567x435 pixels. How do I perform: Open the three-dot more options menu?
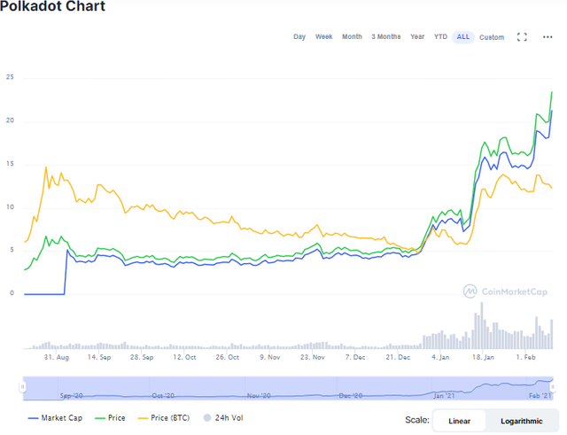click(548, 37)
